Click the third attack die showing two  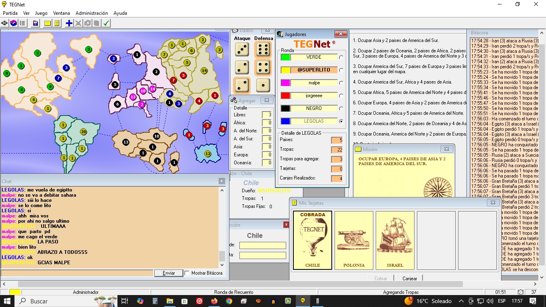[242, 85]
